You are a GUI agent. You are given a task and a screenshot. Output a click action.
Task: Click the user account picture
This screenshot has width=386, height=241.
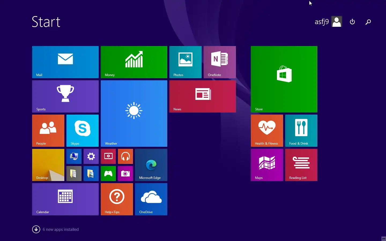pyautogui.click(x=337, y=22)
